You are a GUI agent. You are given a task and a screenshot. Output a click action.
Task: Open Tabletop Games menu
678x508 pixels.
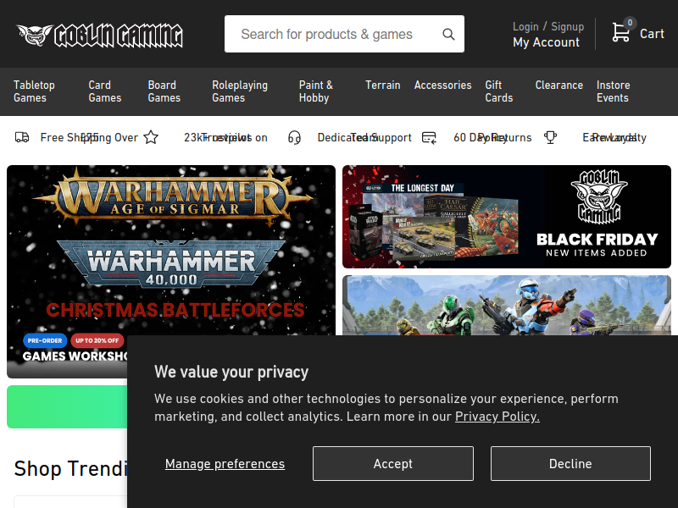coord(34,91)
